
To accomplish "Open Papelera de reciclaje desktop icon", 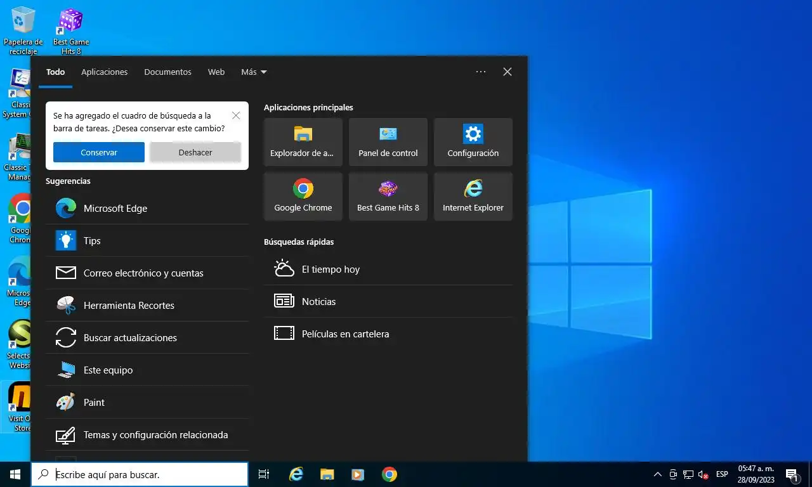I will [23, 30].
